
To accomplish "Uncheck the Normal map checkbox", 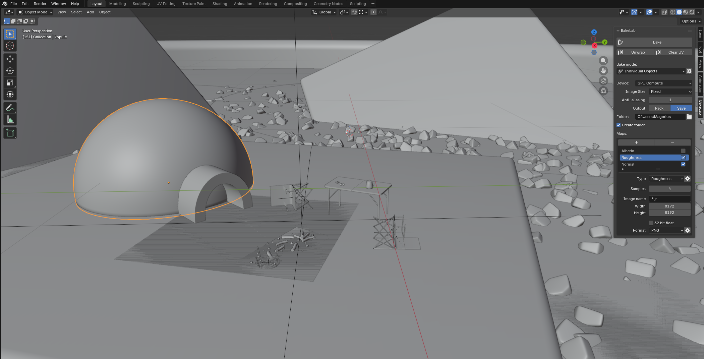I will point(683,164).
